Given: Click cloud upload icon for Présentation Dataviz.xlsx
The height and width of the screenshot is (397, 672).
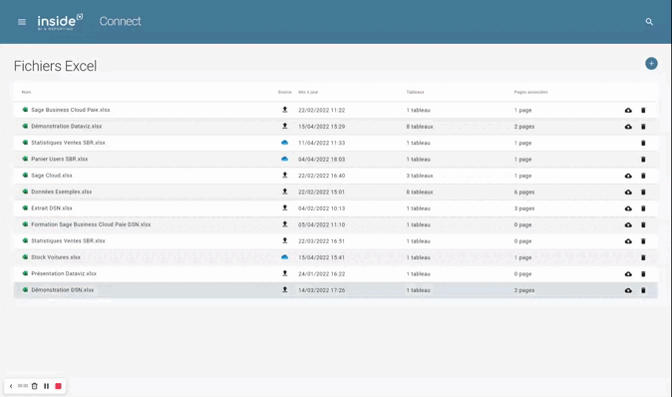Looking at the screenshot, I should (628, 274).
